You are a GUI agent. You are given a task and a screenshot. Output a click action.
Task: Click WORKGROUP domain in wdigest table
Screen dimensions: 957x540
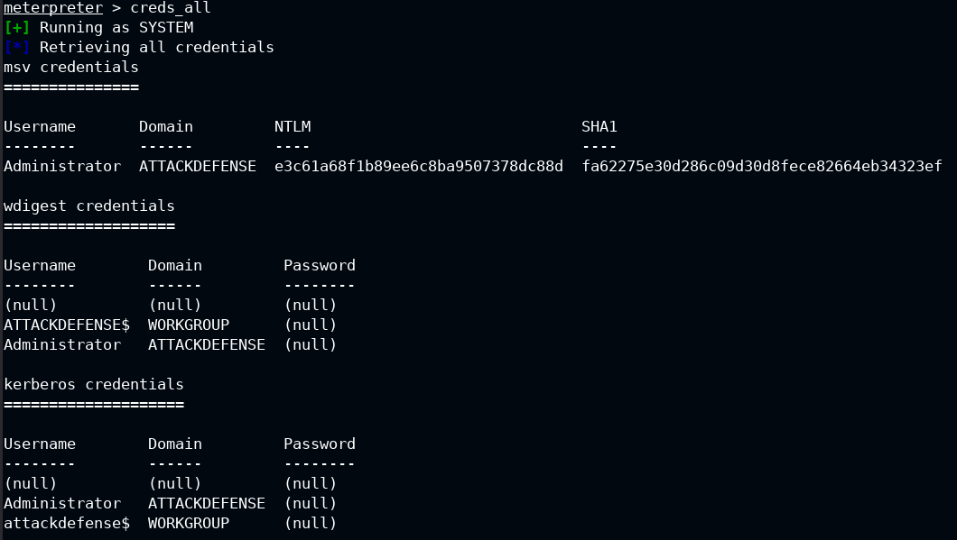point(189,325)
